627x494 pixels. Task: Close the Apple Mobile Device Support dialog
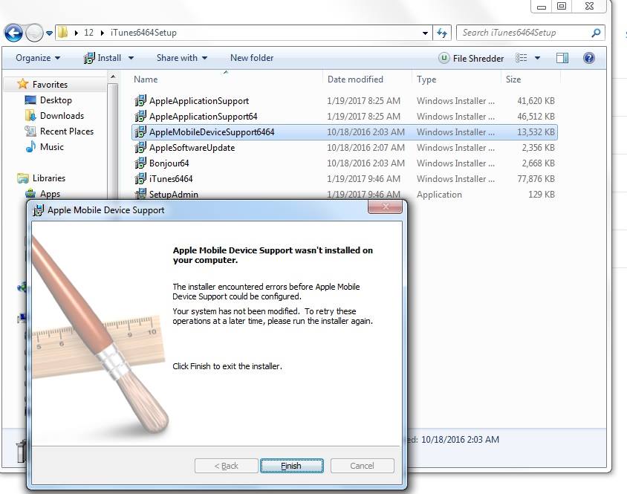[385, 207]
